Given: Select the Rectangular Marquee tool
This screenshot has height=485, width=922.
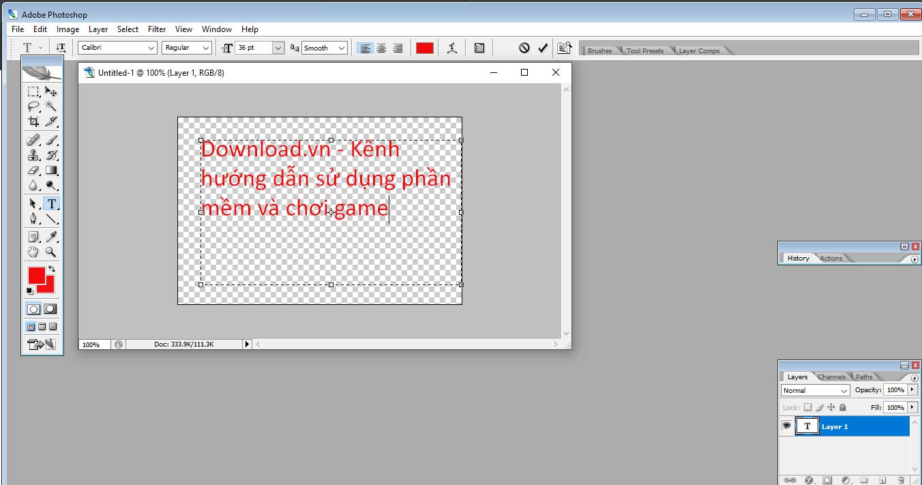Looking at the screenshot, I should pyautogui.click(x=33, y=91).
